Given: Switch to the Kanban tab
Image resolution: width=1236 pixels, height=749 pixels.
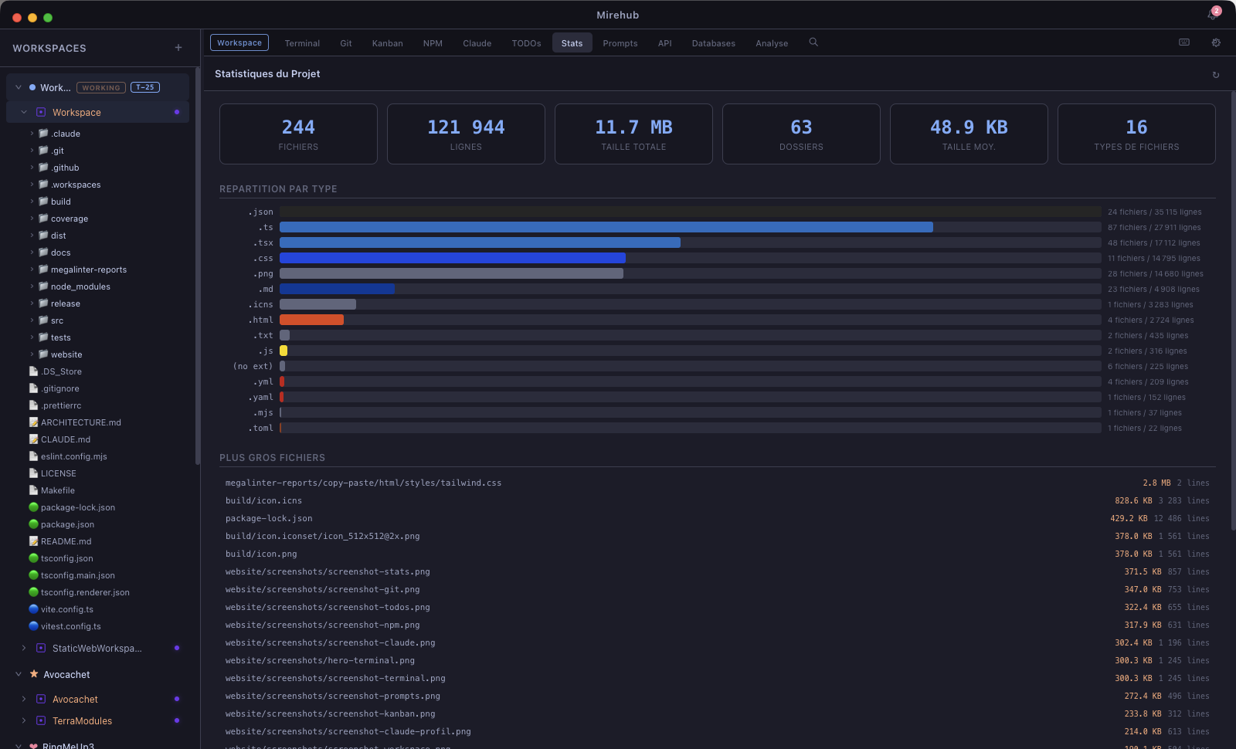Looking at the screenshot, I should 387,42.
